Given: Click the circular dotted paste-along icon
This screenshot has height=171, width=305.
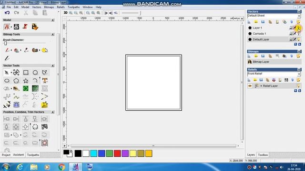Looking at the screenshot, I should (x=35, y=127).
